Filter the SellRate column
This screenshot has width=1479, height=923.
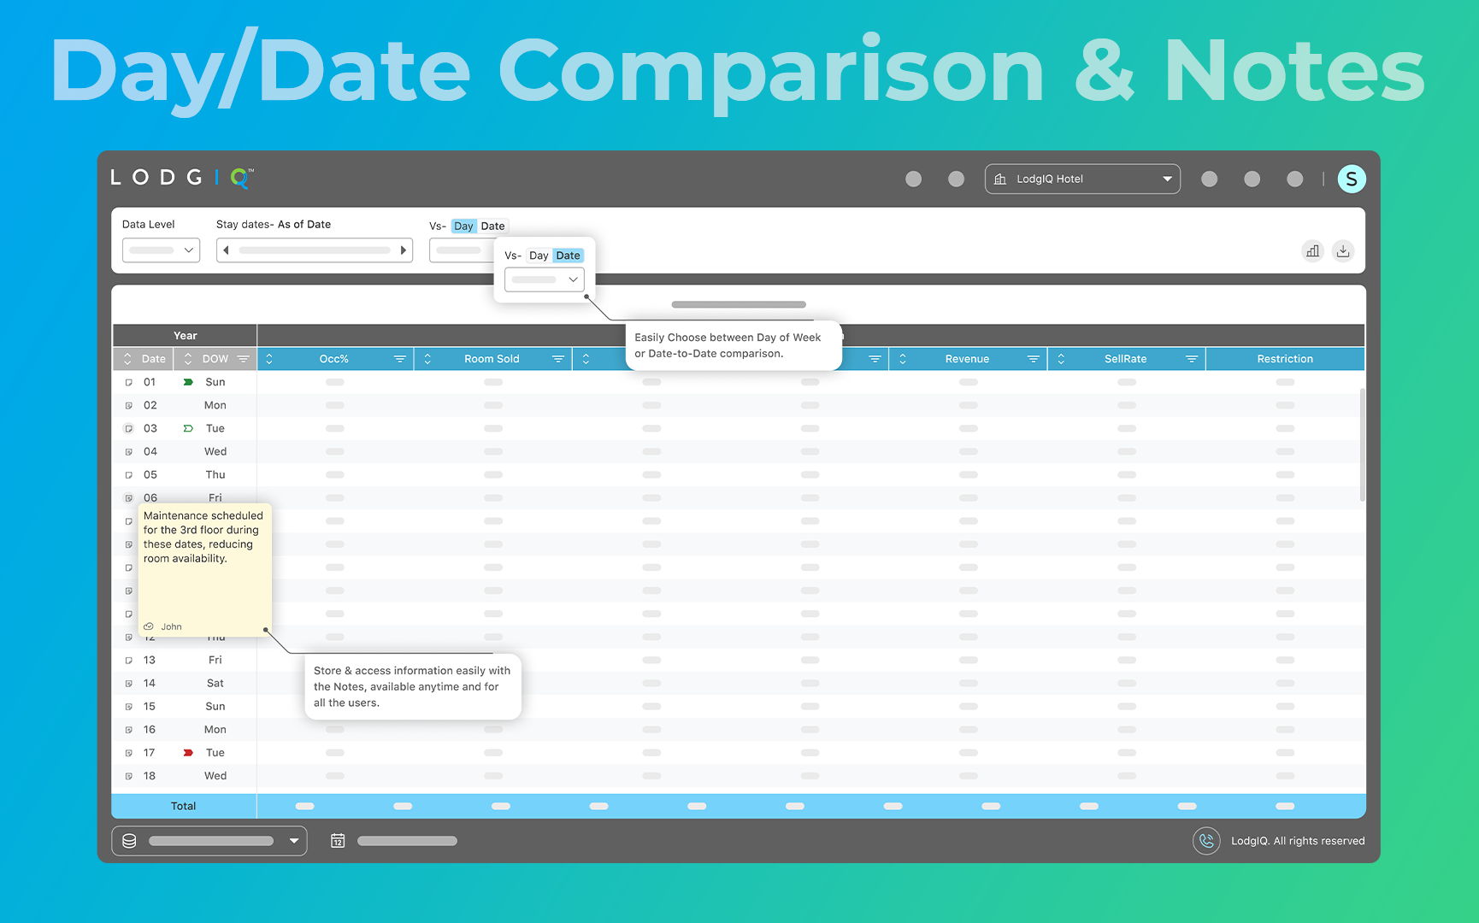click(x=1192, y=359)
